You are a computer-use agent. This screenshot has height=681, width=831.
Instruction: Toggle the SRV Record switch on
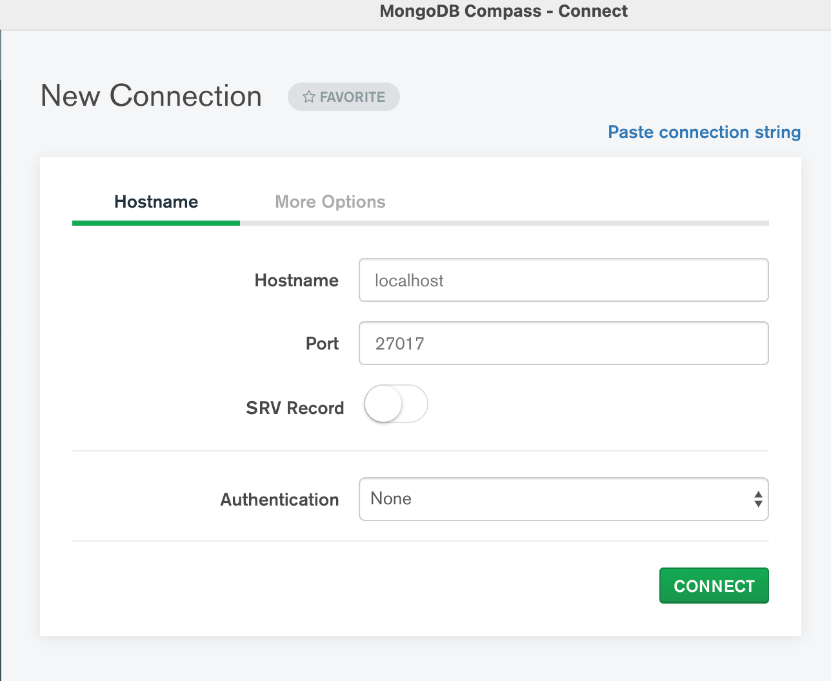click(395, 404)
